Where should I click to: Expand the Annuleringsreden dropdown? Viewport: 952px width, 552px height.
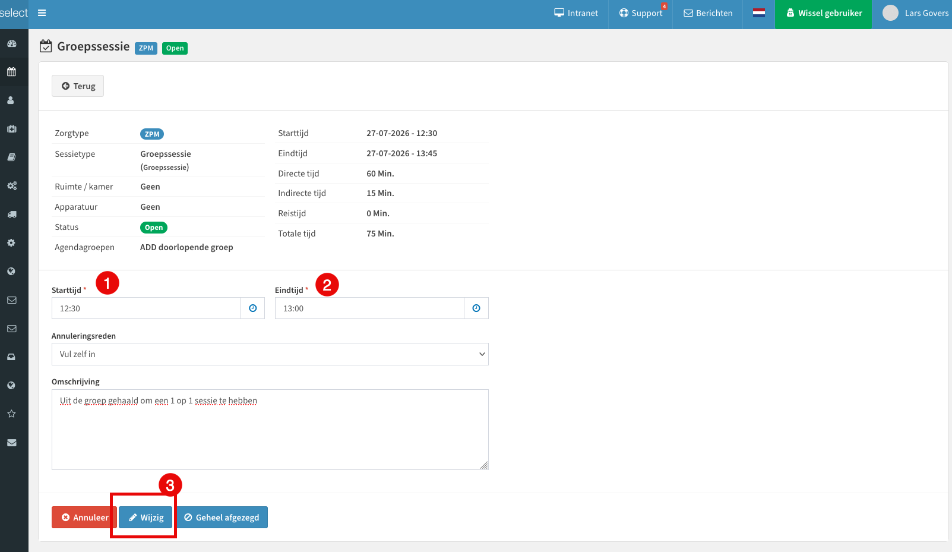pos(270,354)
